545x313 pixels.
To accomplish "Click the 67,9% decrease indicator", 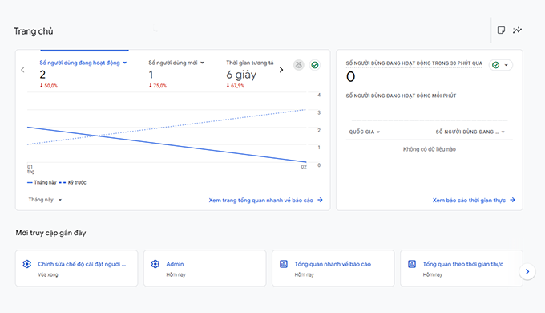I will (x=236, y=86).
